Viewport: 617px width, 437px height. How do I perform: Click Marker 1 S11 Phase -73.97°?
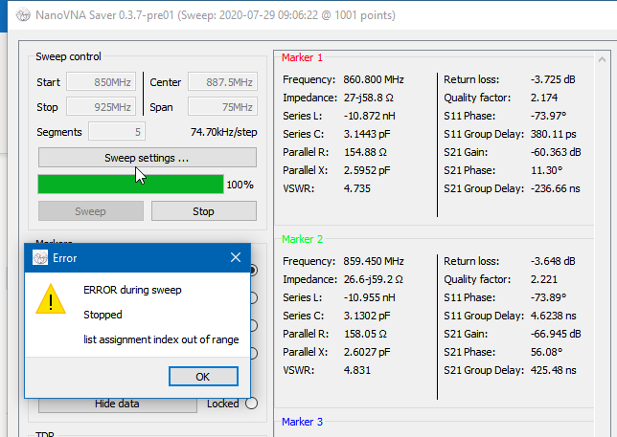[548, 116]
